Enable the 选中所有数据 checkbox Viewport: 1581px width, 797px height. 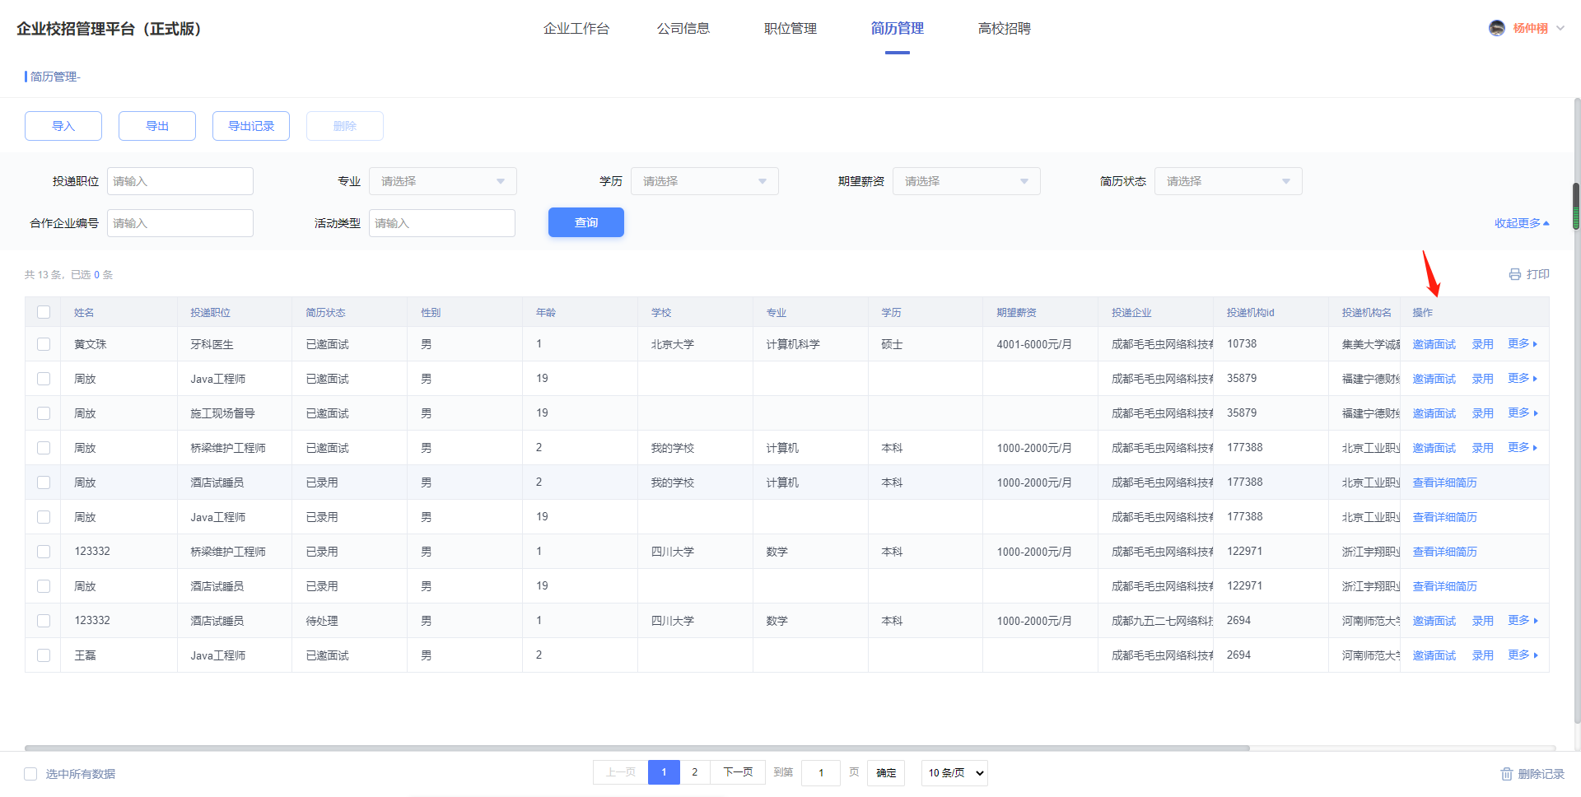30,774
